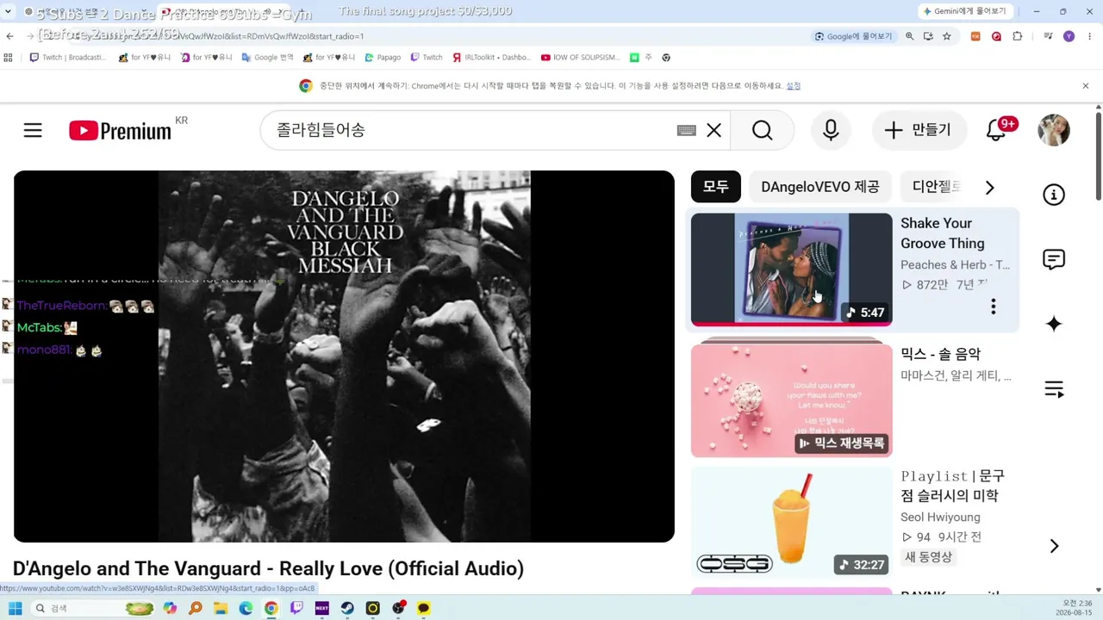Open the Chrome apps grid in bookmarks bar
1103x620 pixels.
(9, 58)
